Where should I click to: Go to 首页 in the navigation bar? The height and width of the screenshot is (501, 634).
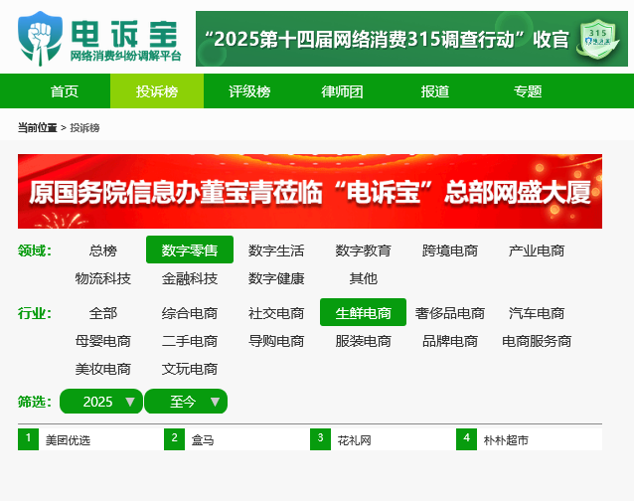65,91
